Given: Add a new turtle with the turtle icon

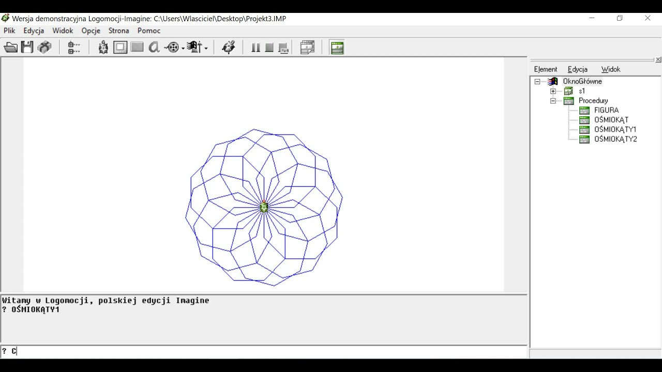Looking at the screenshot, I should (x=103, y=48).
